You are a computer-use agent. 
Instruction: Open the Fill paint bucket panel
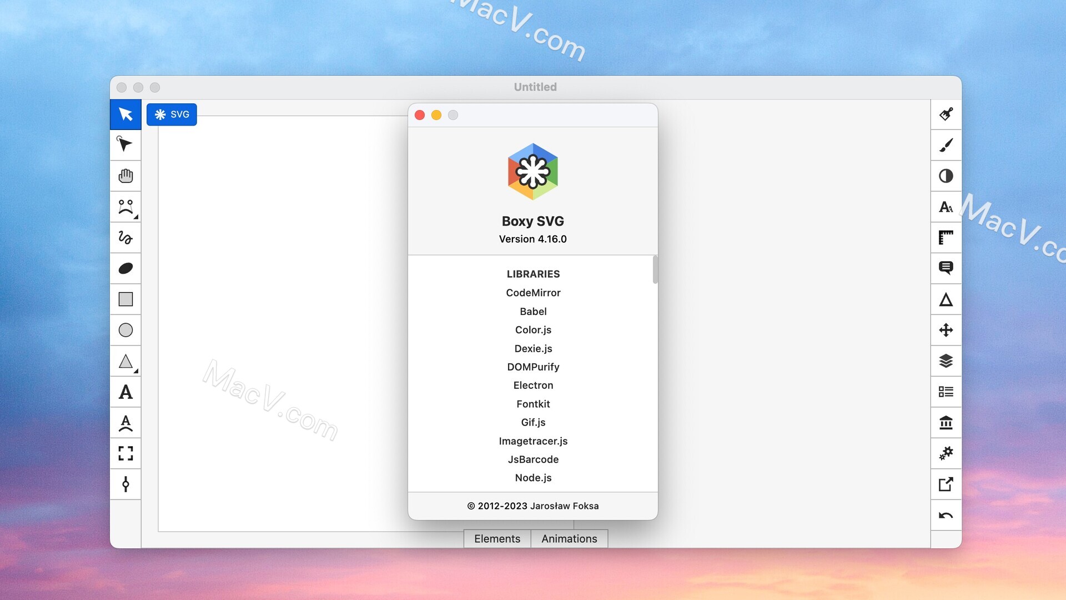(x=946, y=114)
